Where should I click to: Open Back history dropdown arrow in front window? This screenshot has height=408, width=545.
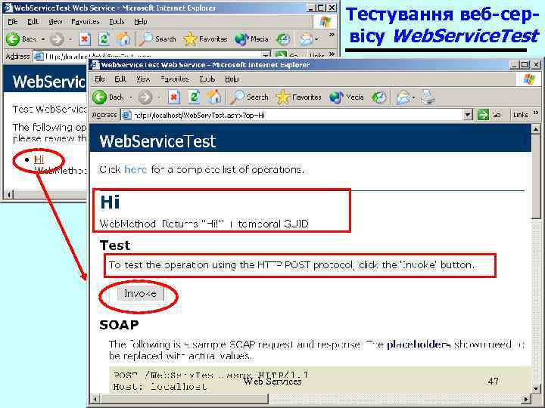coord(131,97)
